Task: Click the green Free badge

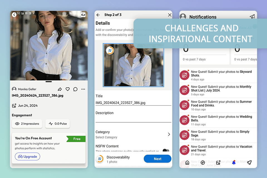Action: (x=76, y=139)
